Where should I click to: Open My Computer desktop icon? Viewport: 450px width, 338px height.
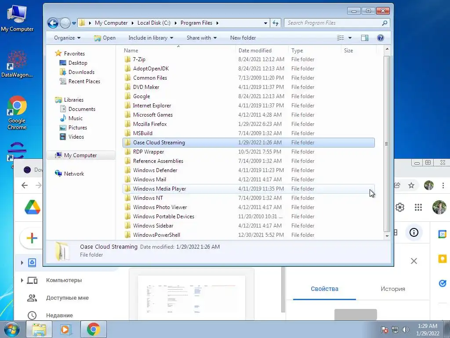tap(17, 18)
